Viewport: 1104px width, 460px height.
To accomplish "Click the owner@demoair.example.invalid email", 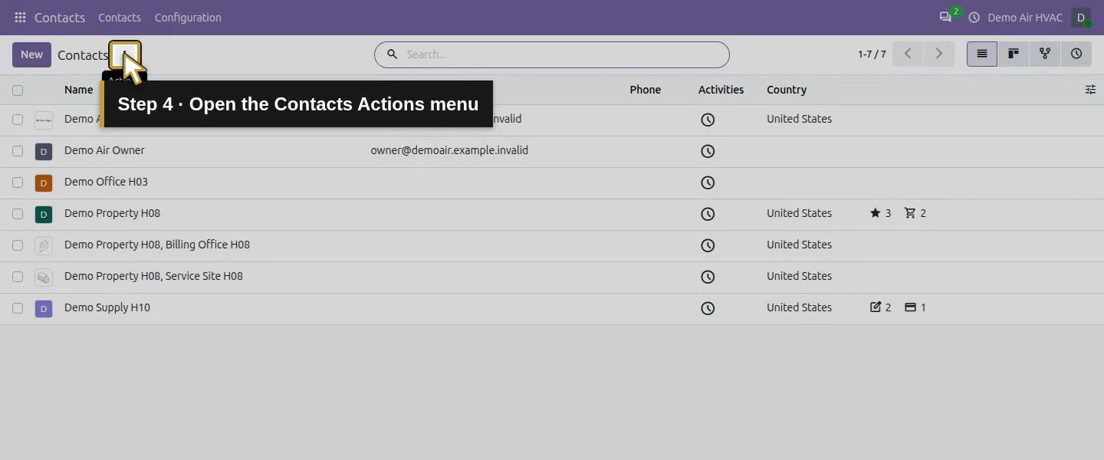I will click(x=449, y=150).
